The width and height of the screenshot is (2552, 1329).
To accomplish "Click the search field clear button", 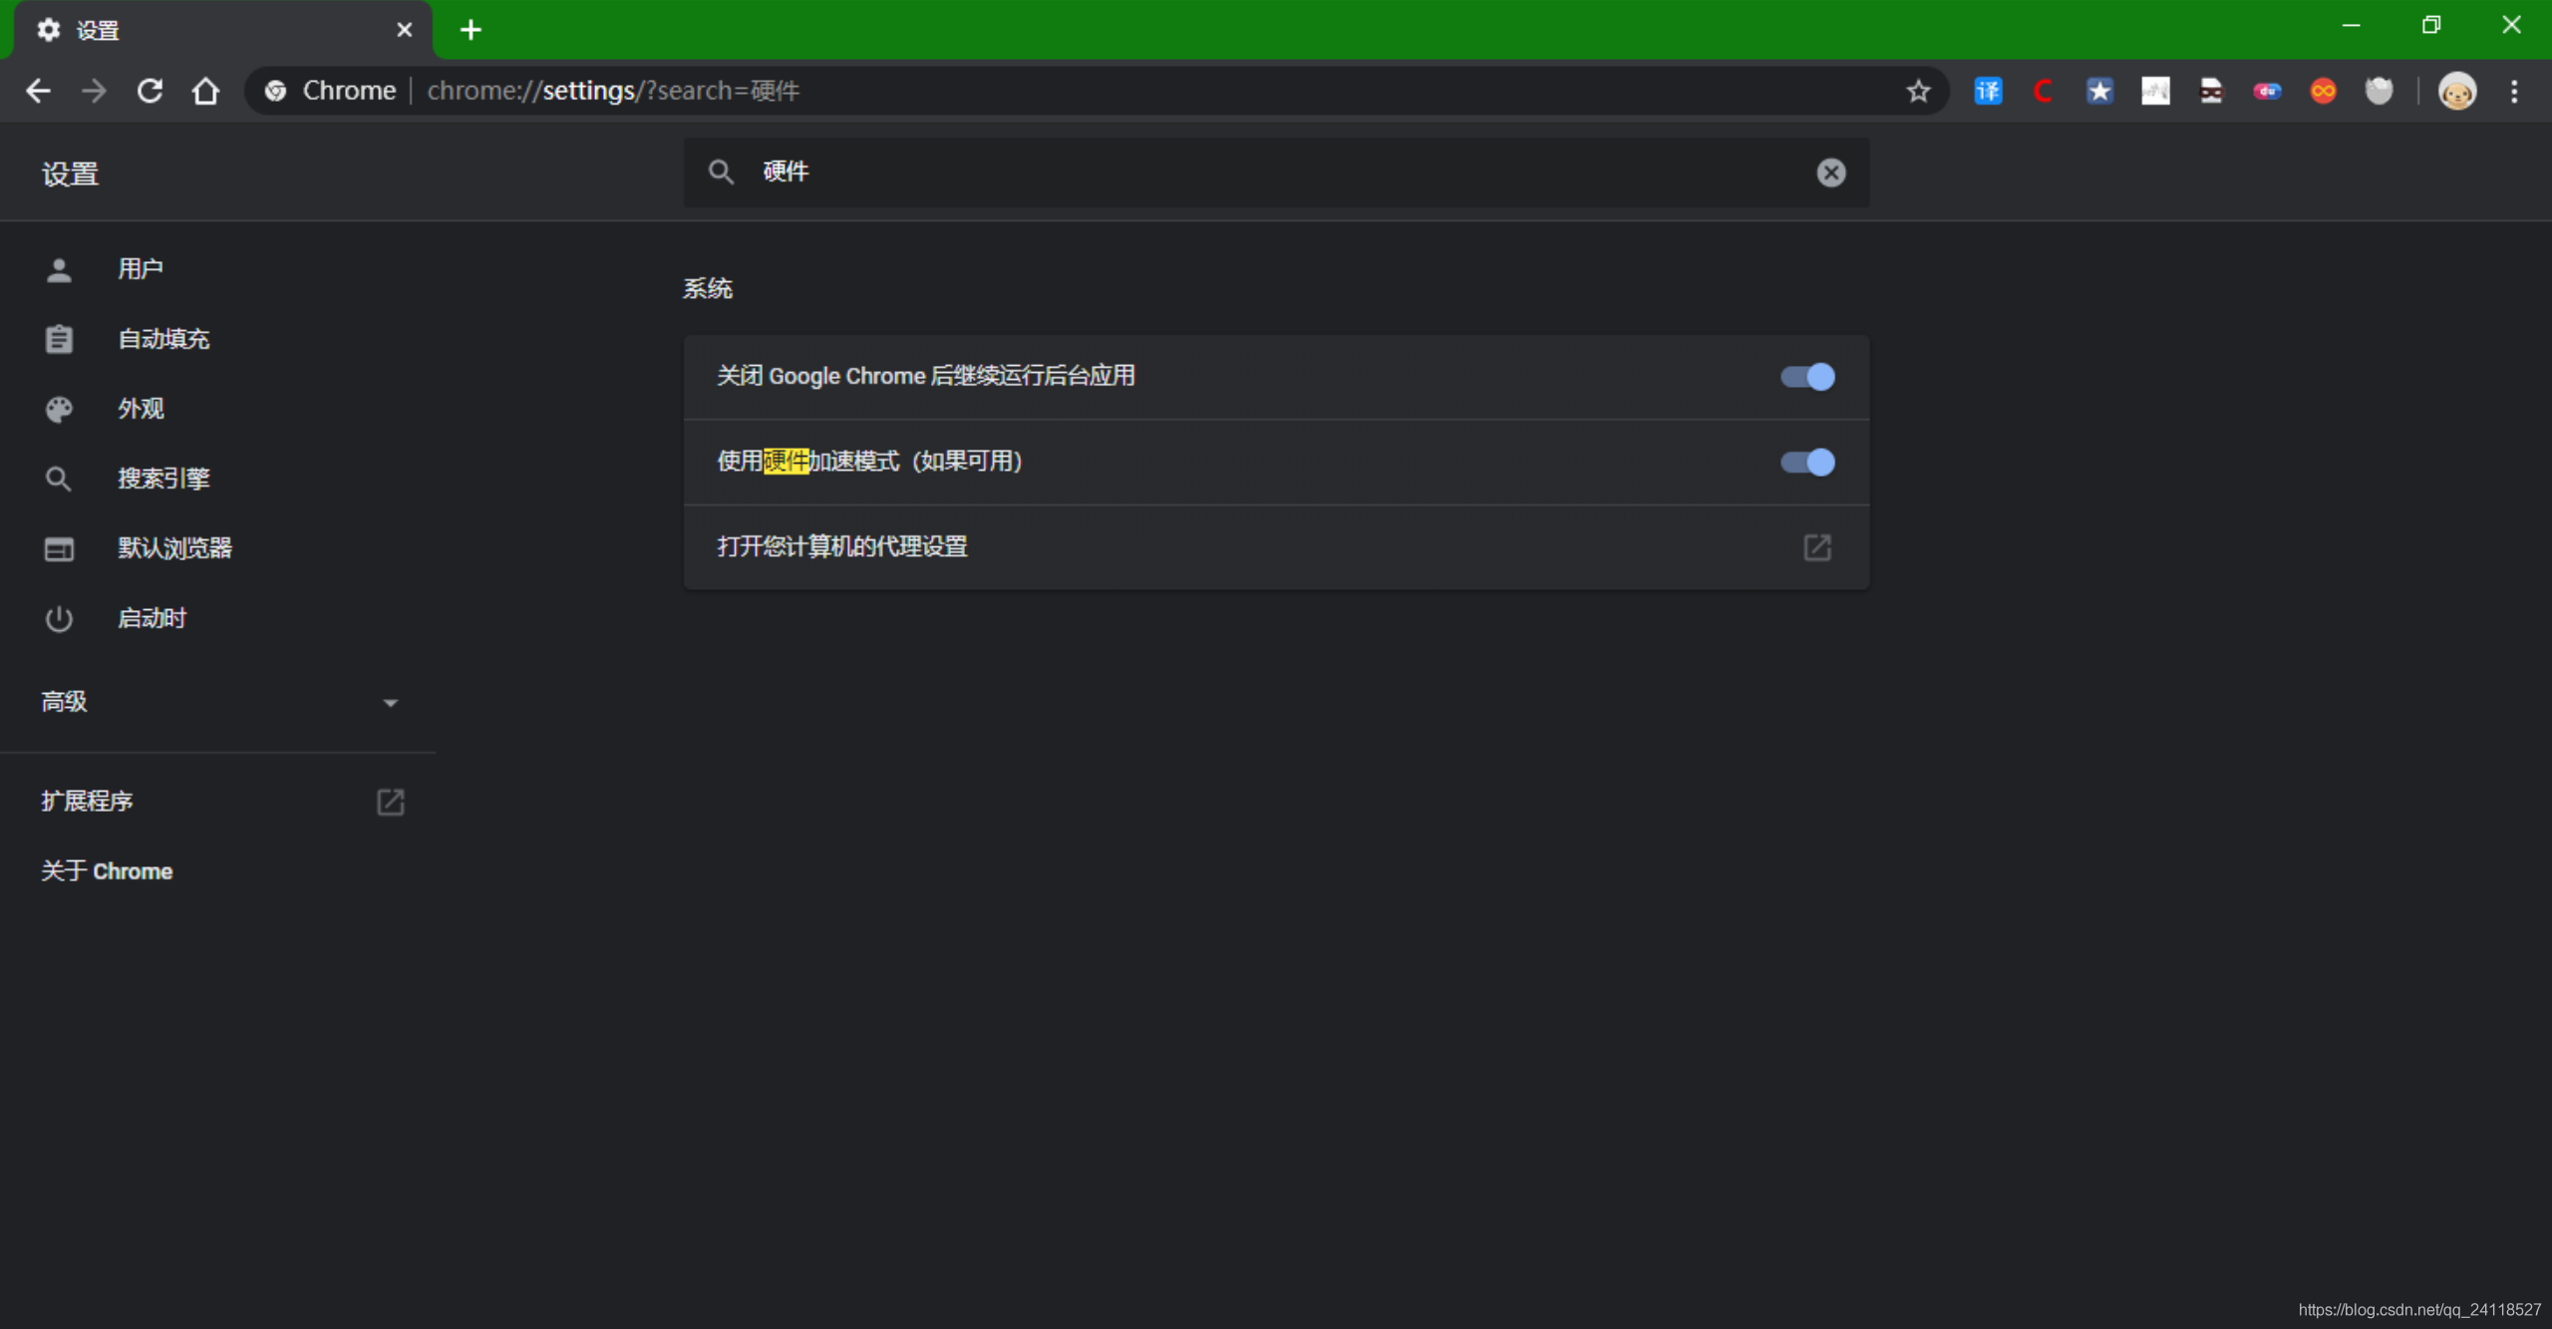I will 1829,170.
